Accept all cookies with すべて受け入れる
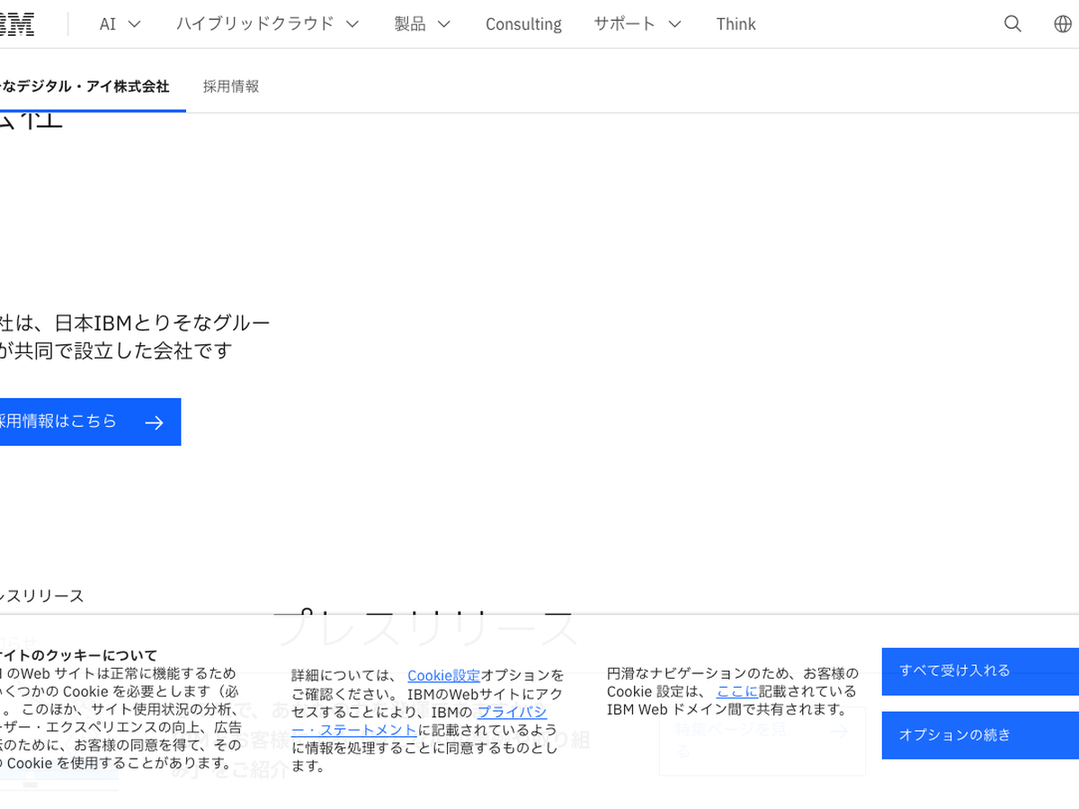The width and height of the screenshot is (1079, 809). point(979,671)
